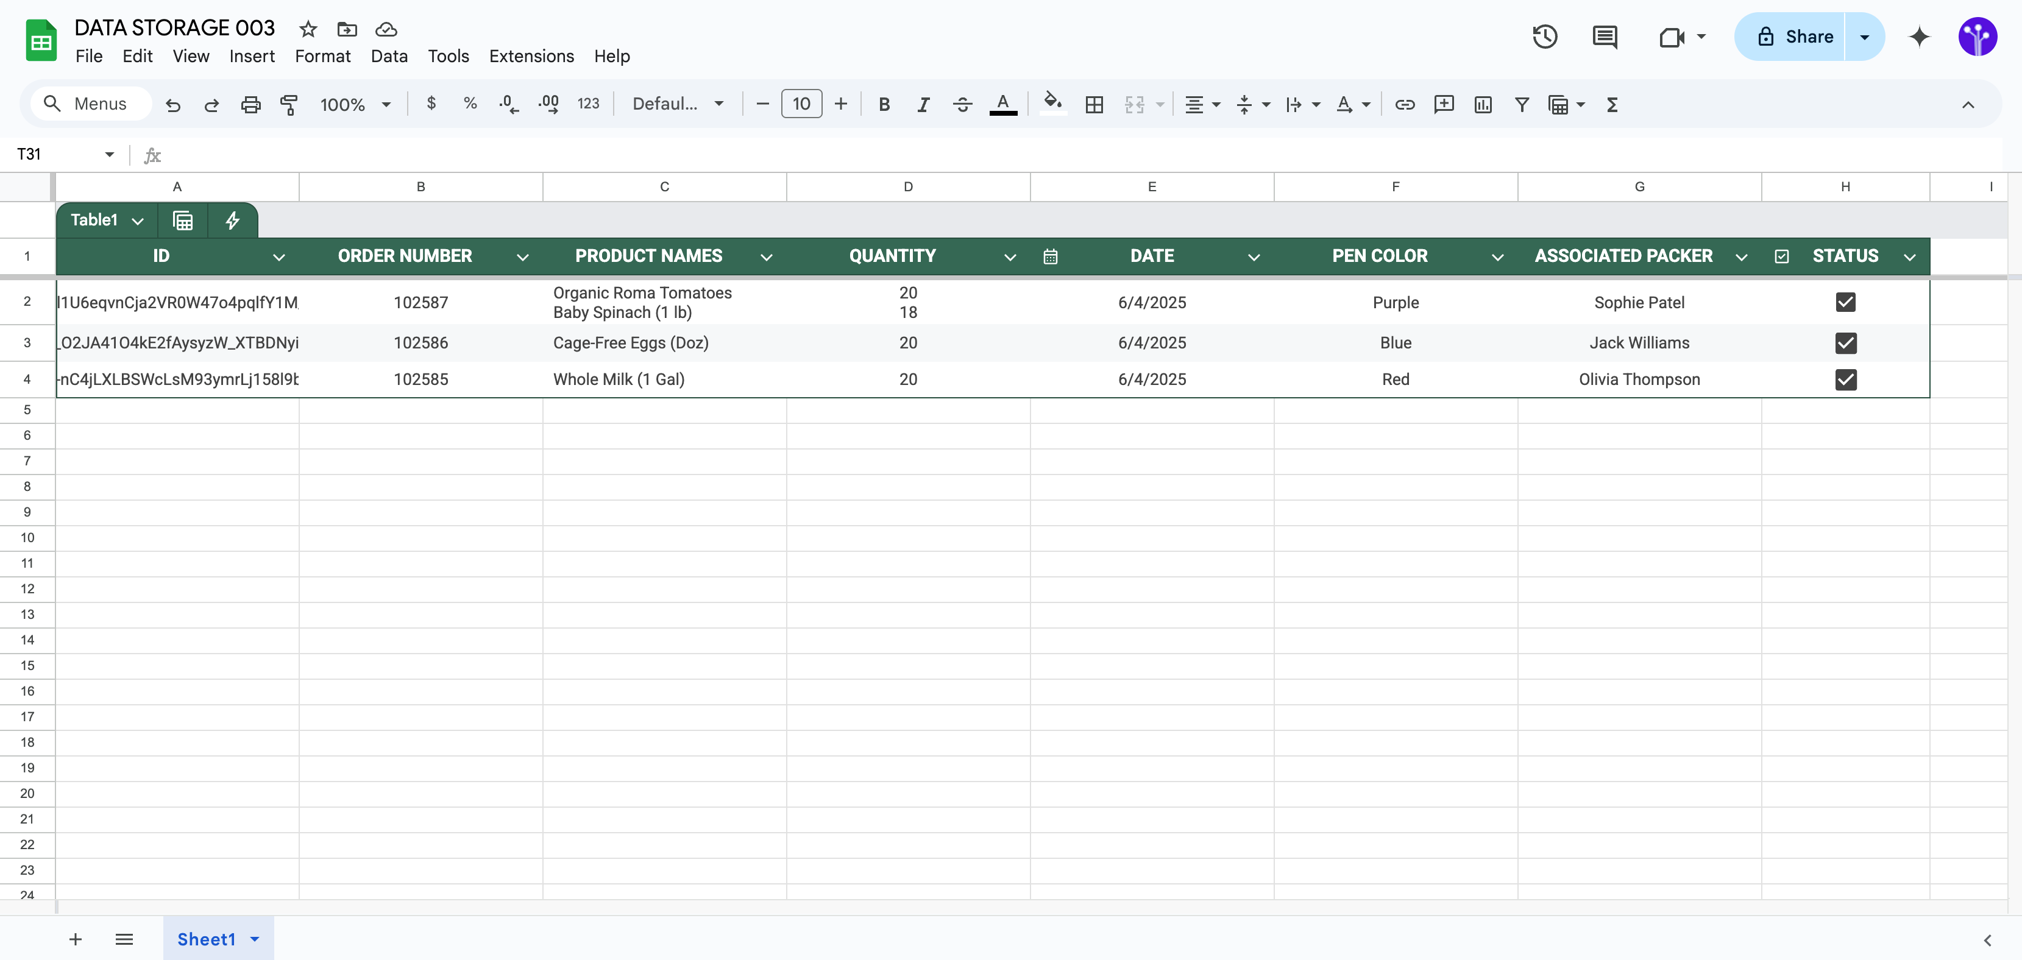Open Gemini sparkle icon
This screenshot has height=960, width=2022.
tap(1919, 37)
